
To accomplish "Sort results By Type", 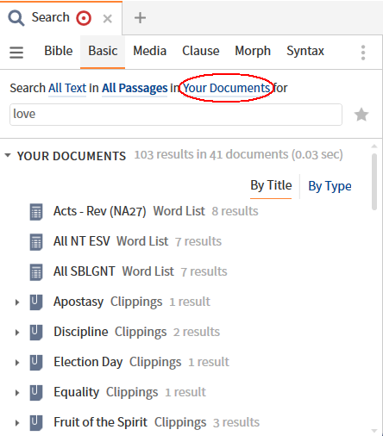I will point(330,186).
